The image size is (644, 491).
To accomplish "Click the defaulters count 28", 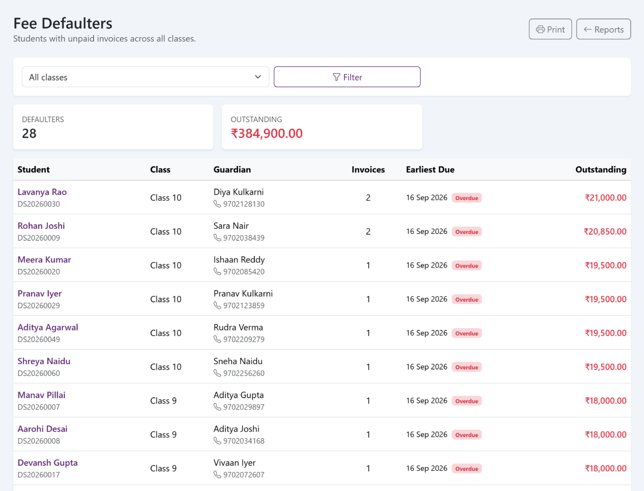I will [29, 133].
